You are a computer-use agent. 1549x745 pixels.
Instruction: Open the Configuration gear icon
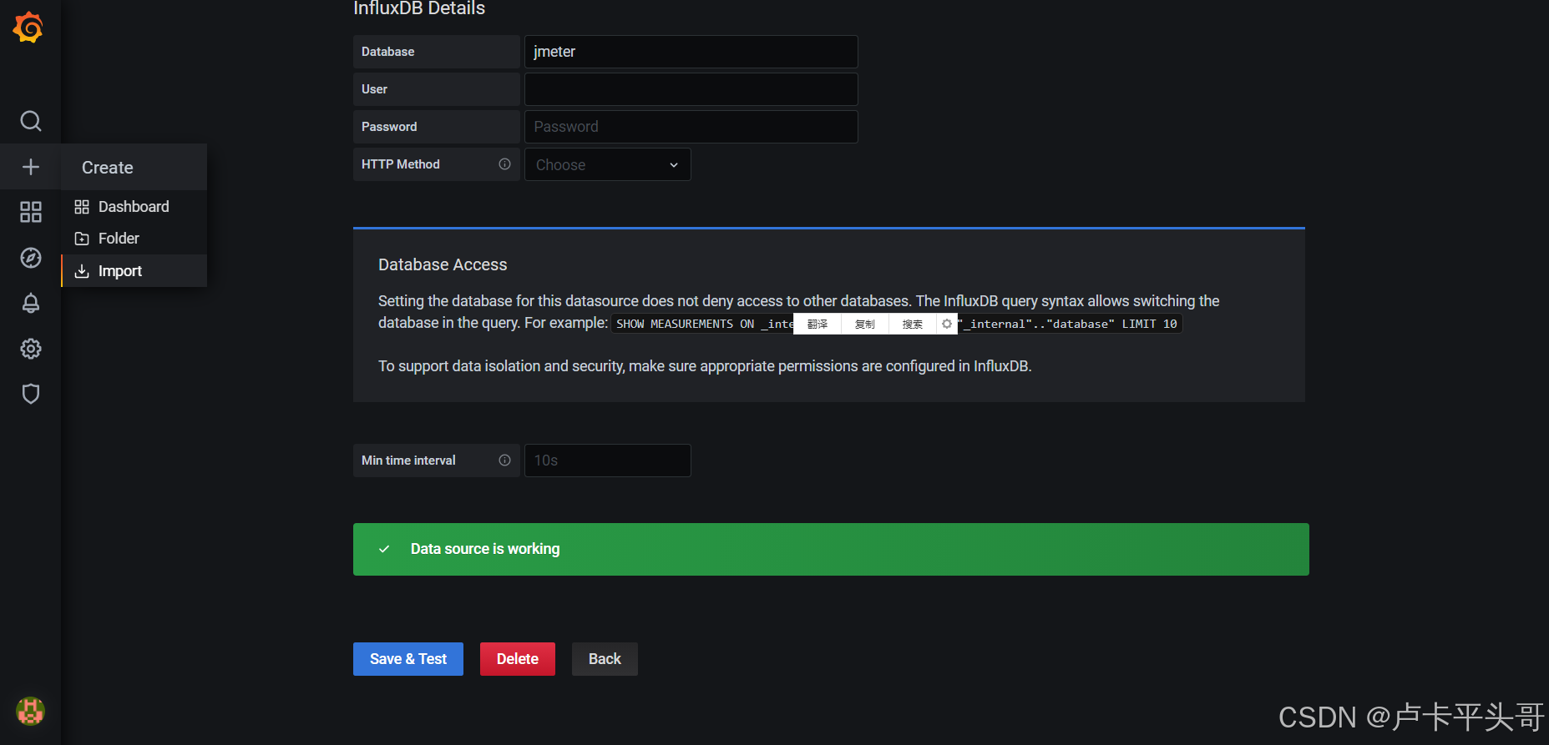coord(31,349)
